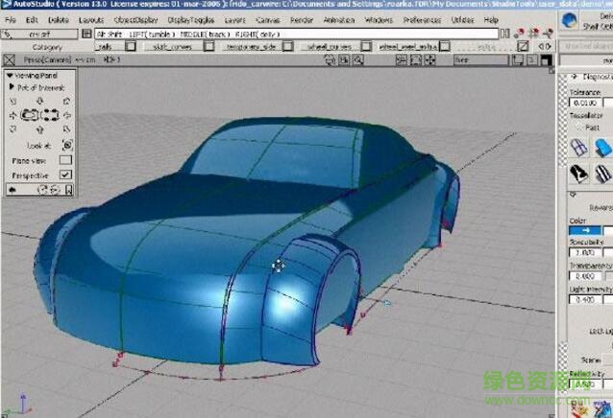This screenshot has height=418, width=613.
Task: Open the Animation menu
Action: click(339, 20)
